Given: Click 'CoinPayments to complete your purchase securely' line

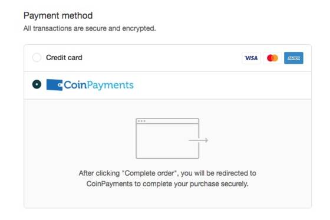Looking at the screenshot, I should 167,184.
